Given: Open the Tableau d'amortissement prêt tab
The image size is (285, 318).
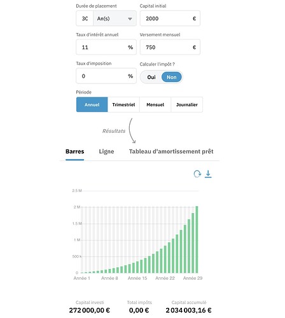Looking at the screenshot, I should coord(171,151).
